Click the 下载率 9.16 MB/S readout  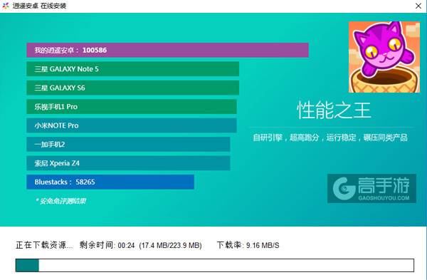(248, 245)
